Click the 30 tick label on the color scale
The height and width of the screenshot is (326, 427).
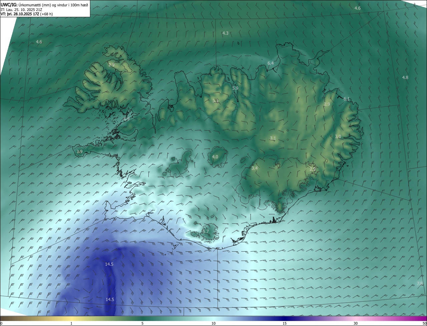point(356,323)
